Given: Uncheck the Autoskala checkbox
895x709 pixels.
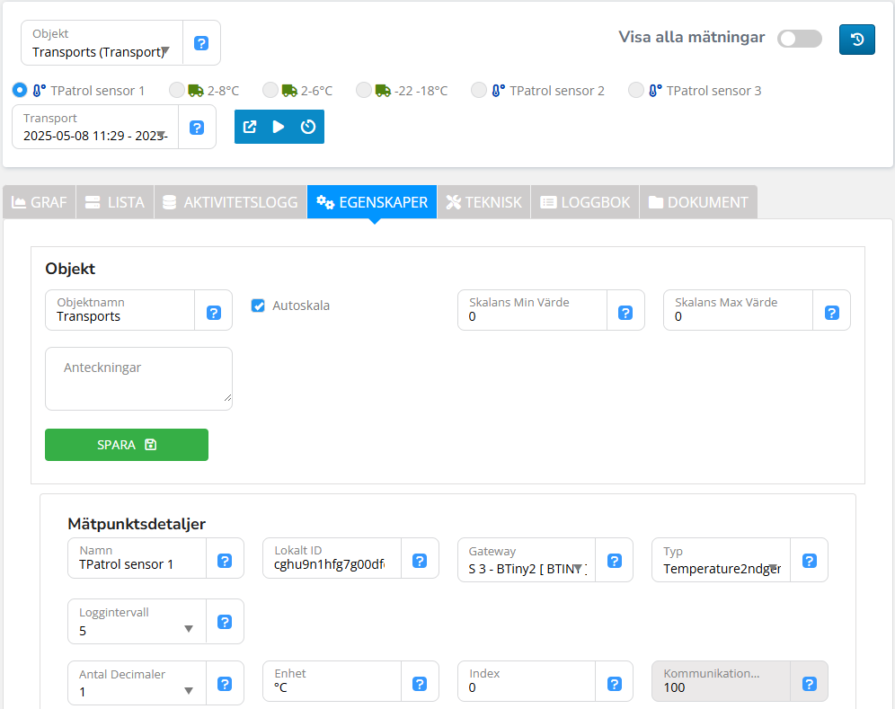Looking at the screenshot, I should pos(258,306).
